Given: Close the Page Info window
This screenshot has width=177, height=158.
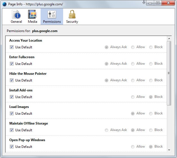Looking at the screenshot, I should tap(168, 3).
